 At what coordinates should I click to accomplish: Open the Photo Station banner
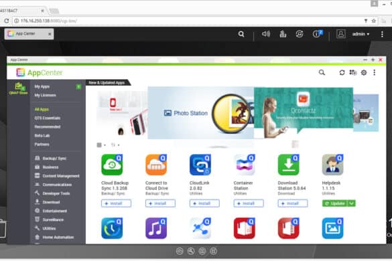[200, 113]
